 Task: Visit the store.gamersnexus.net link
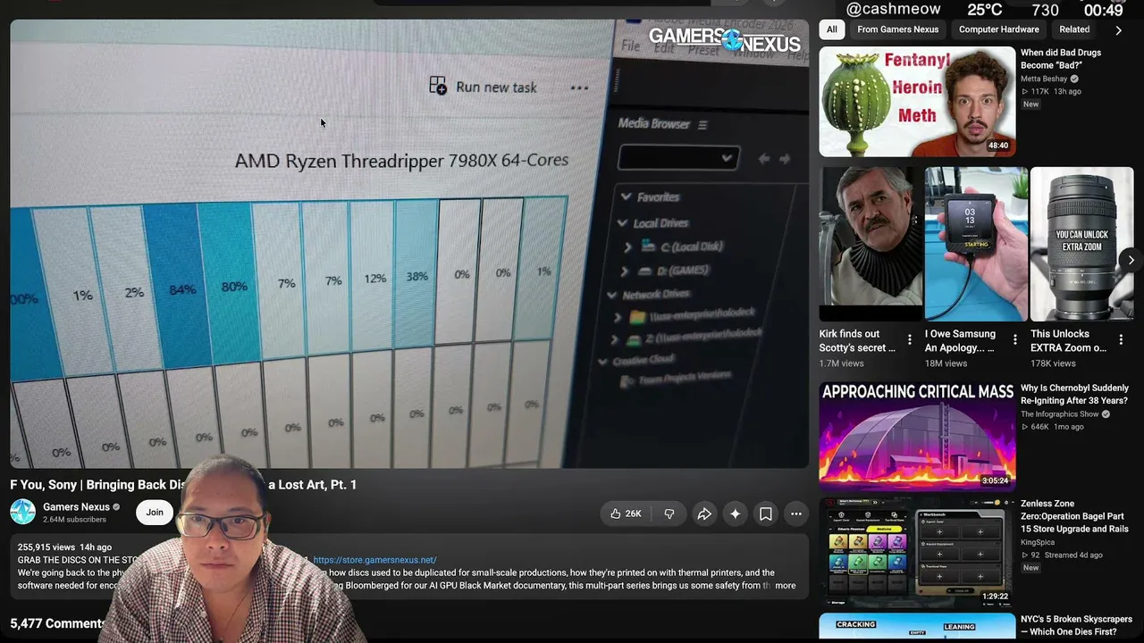(374, 560)
